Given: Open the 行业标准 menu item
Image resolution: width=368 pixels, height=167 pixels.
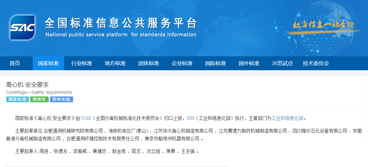Looking at the screenshot, I should (82, 63).
